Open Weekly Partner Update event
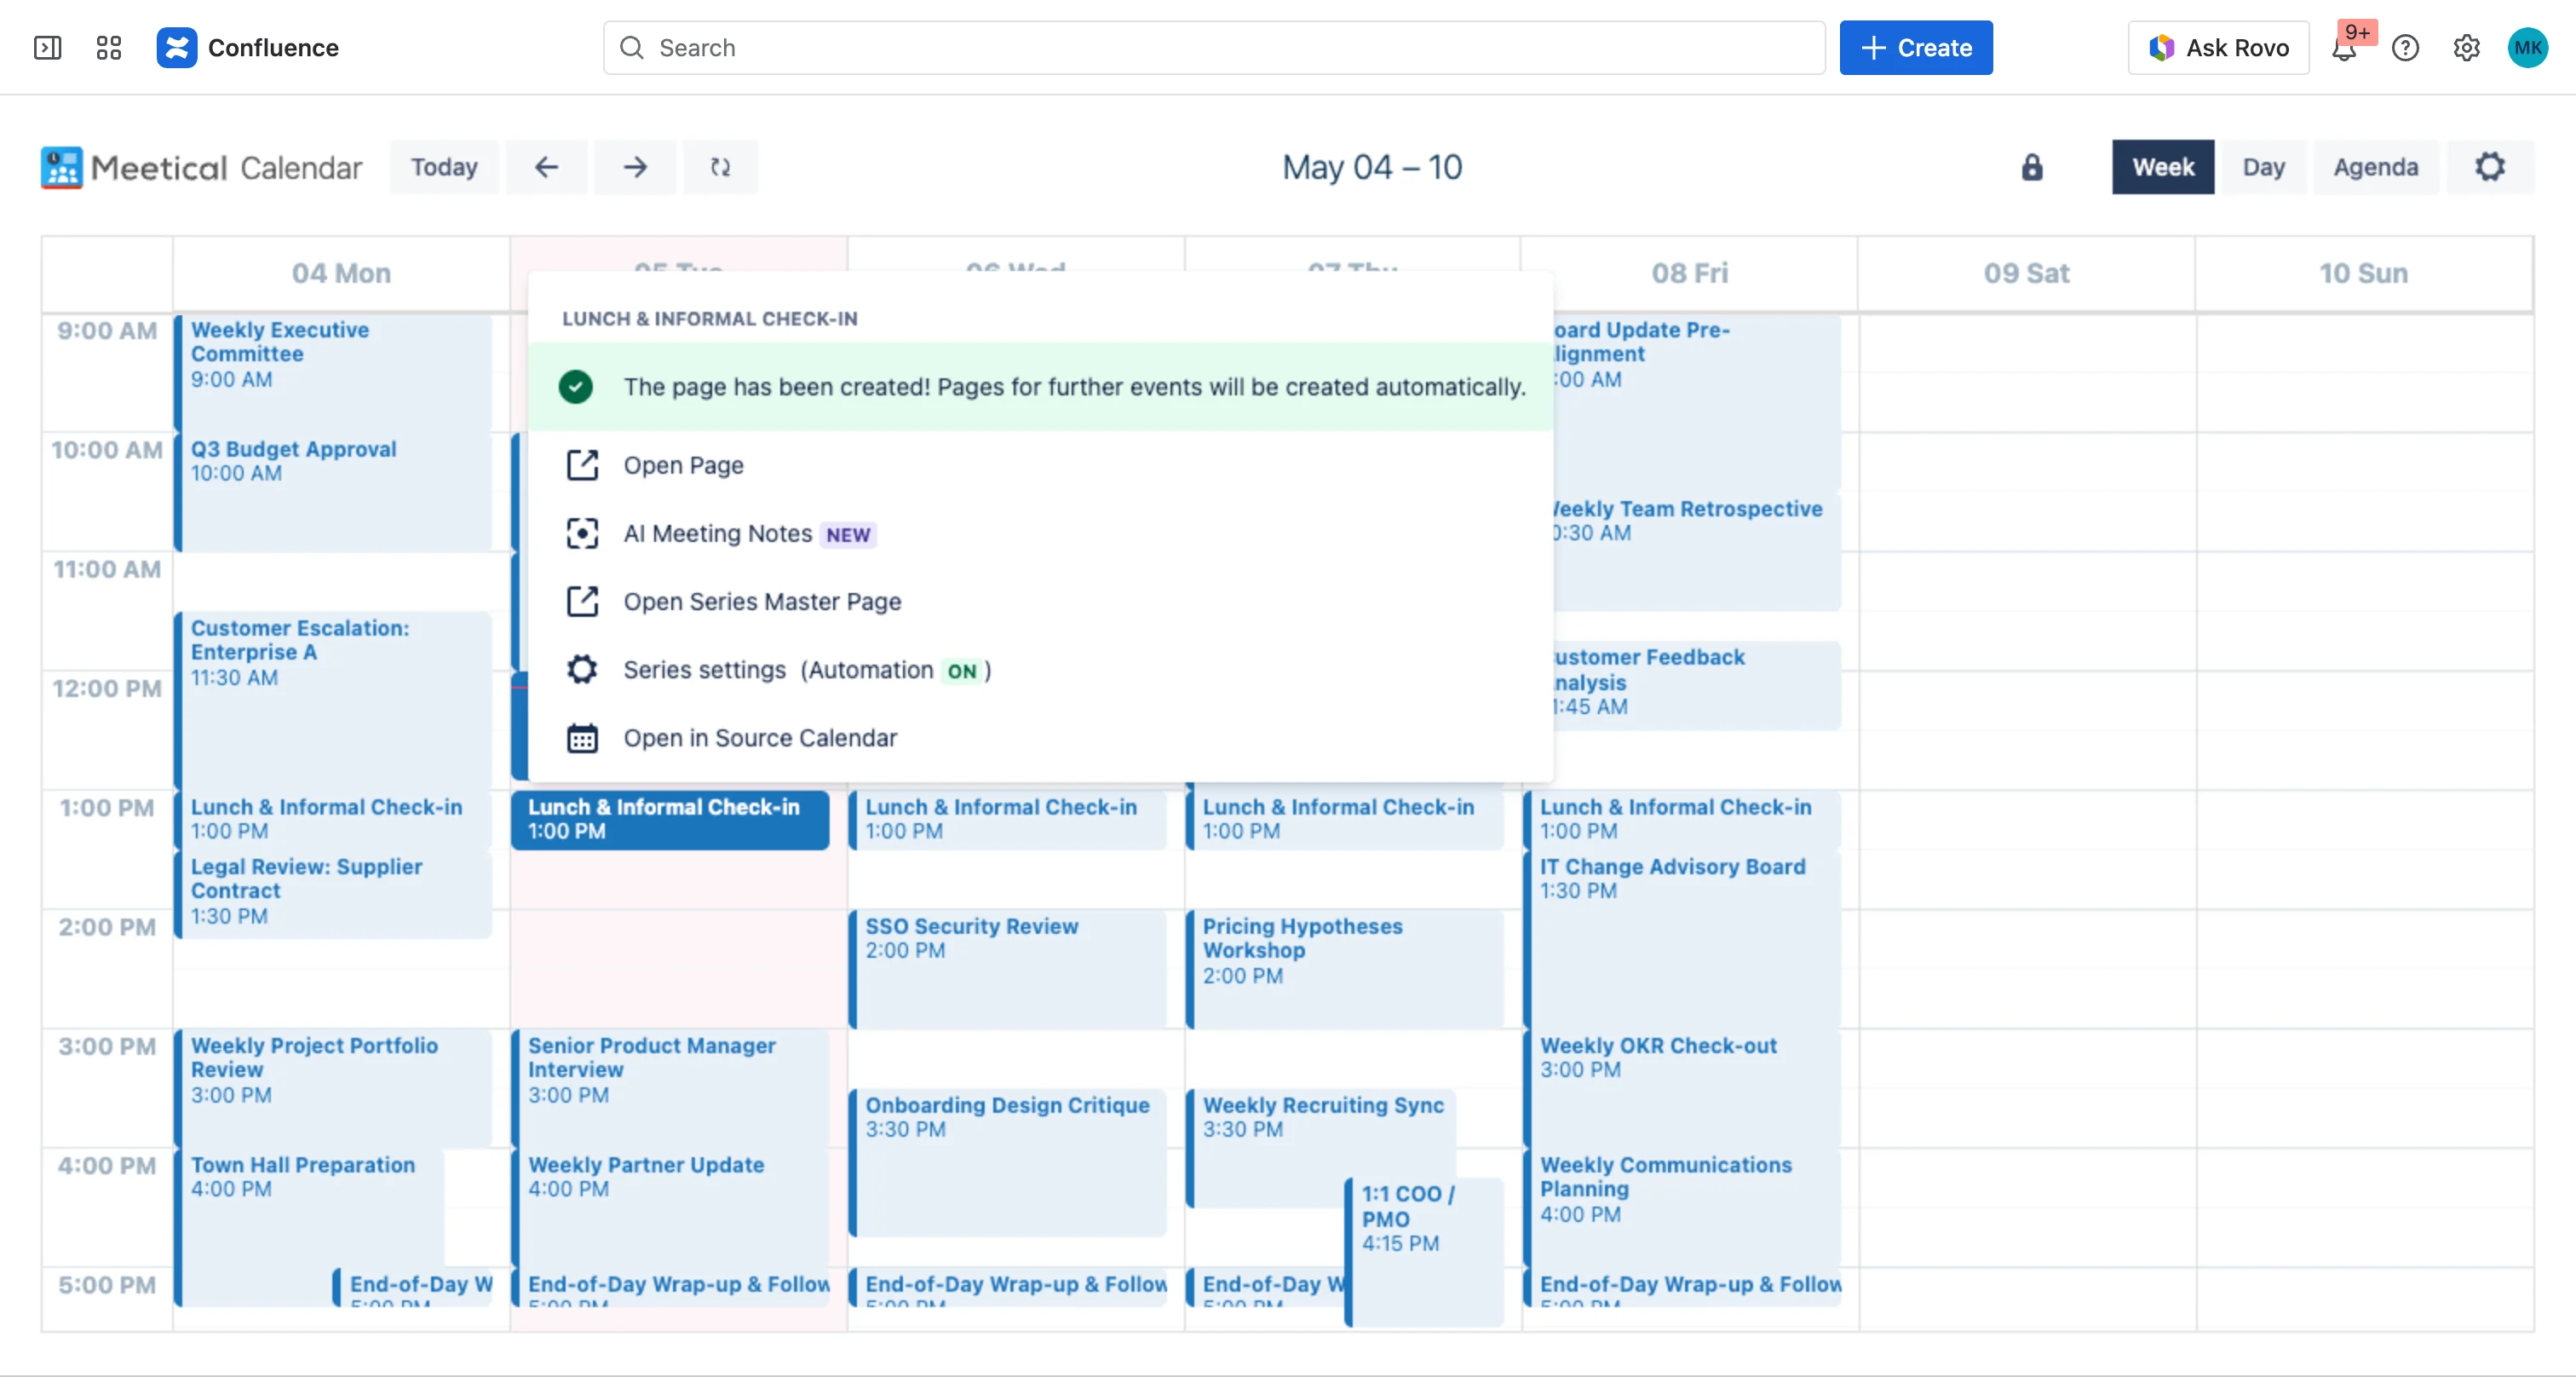Viewport: 2576px width, 1377px height. (x=670, y=1208)
